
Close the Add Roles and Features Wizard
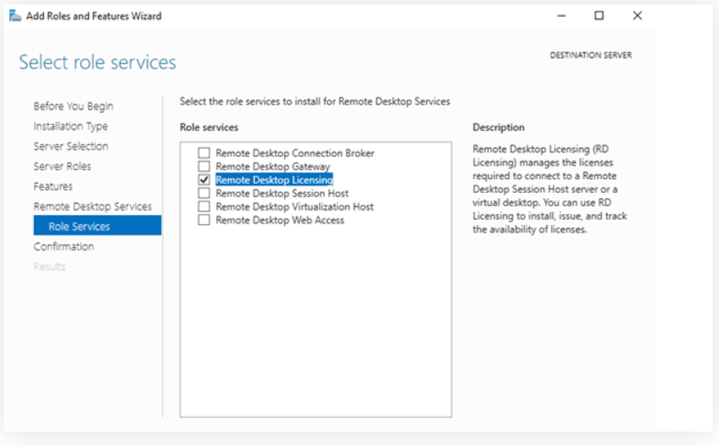click(637, 15)
